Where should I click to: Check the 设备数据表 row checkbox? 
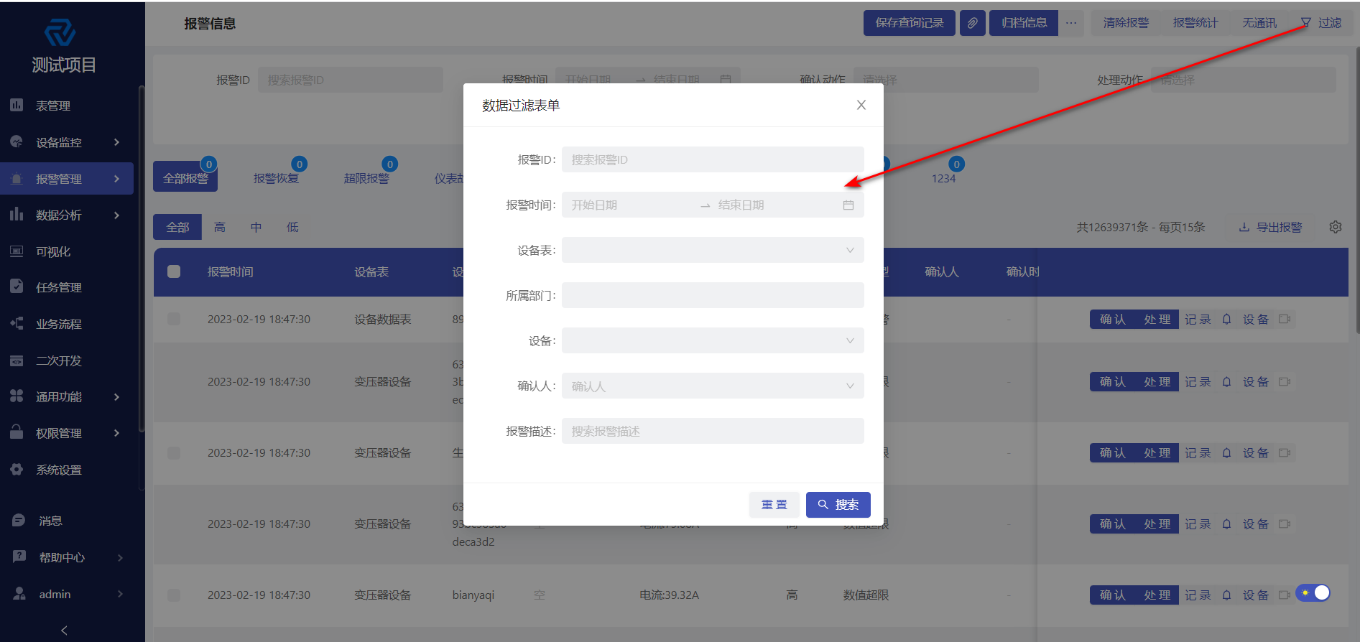(x=174, y=319)
